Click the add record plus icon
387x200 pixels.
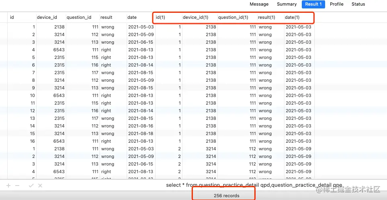click(8, 186)
